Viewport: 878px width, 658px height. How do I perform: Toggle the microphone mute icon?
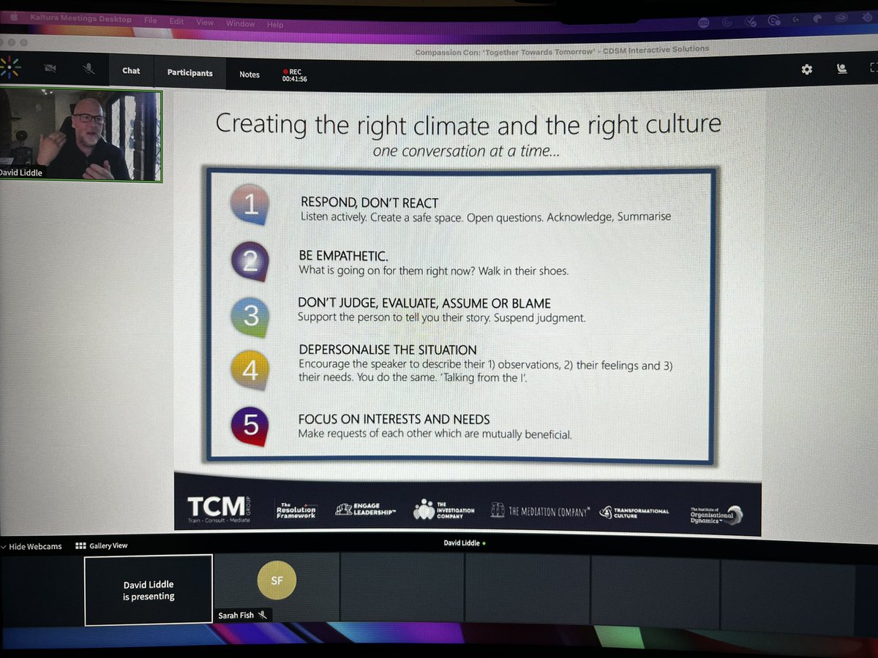[x=89, y=69]
